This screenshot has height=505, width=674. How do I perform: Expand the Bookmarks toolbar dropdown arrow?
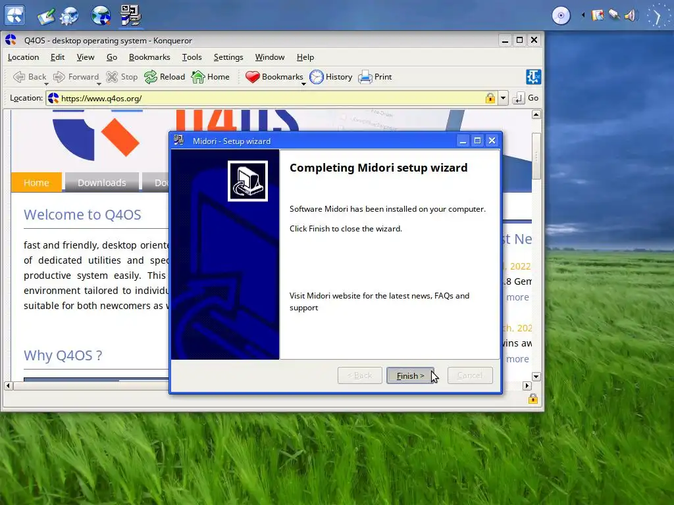click(304, 84)
